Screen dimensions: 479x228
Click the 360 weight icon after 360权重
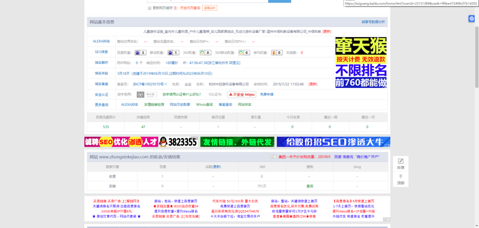(205, 53)
